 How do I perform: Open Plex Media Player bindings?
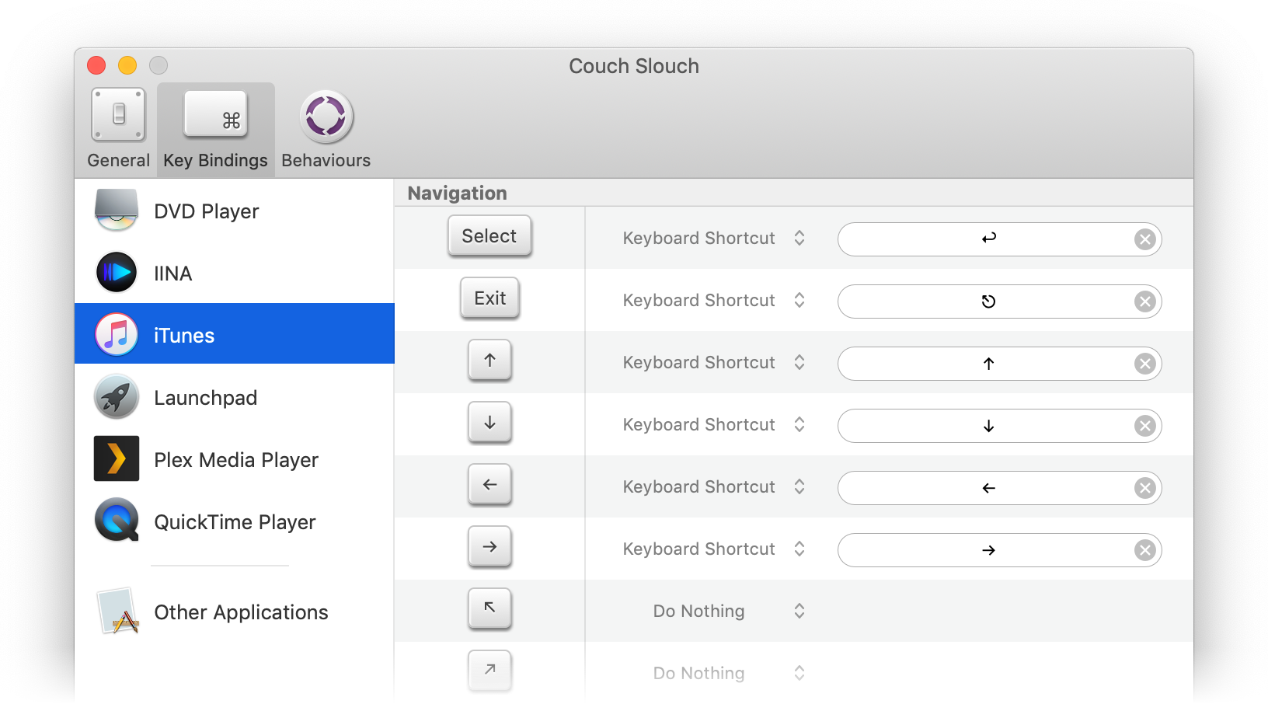(x=235, y=460)
